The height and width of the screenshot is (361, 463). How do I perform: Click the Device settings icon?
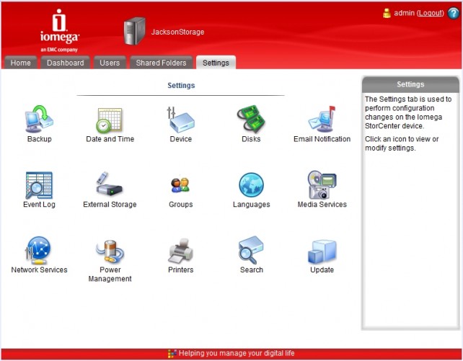click(181, 120)
